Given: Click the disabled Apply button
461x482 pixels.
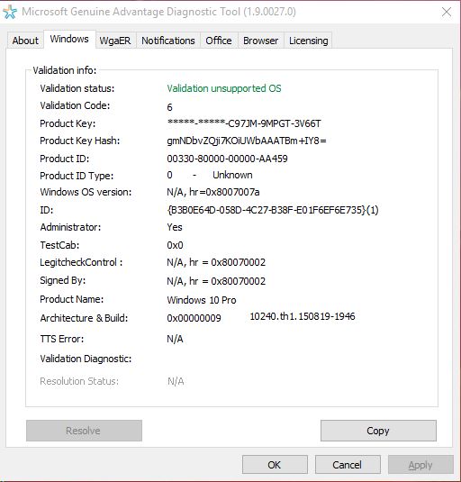Looking at the screenshot, I should click(420, 465).
